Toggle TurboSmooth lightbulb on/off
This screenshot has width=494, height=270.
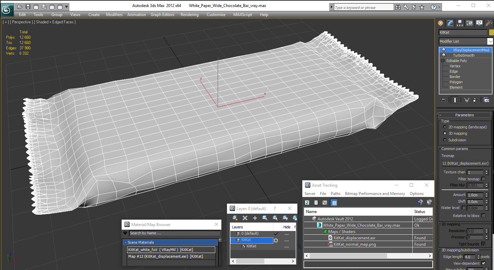[x=444, y=55]
